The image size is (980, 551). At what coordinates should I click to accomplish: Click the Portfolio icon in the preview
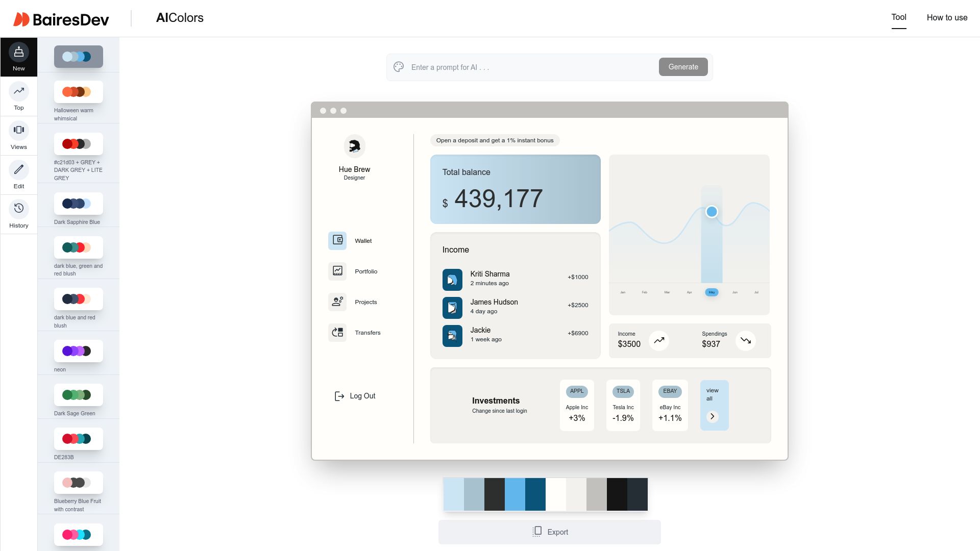tap(337, 271)
